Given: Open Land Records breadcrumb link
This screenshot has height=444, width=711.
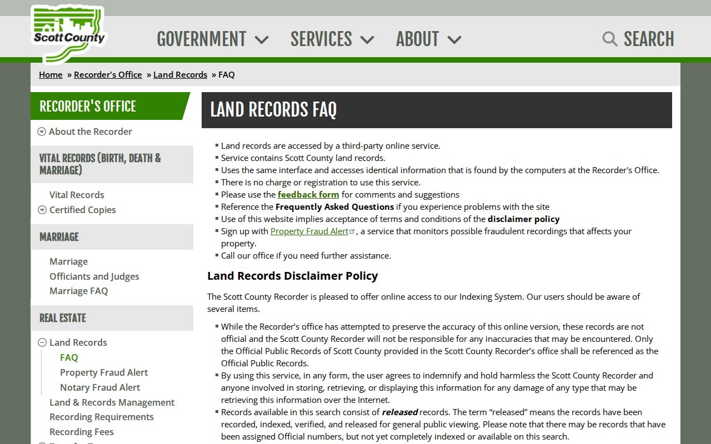Looking at the screenshot, I should coord(180,74).
